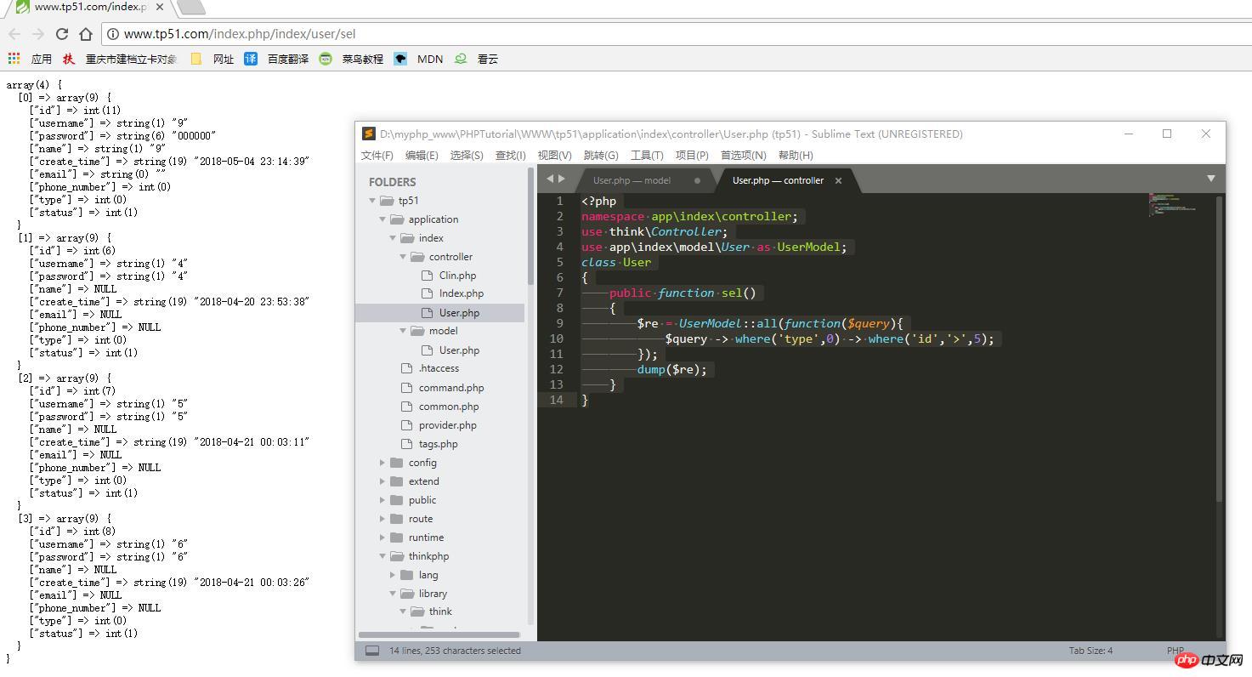Collapse the model folder

pos(403,331)
